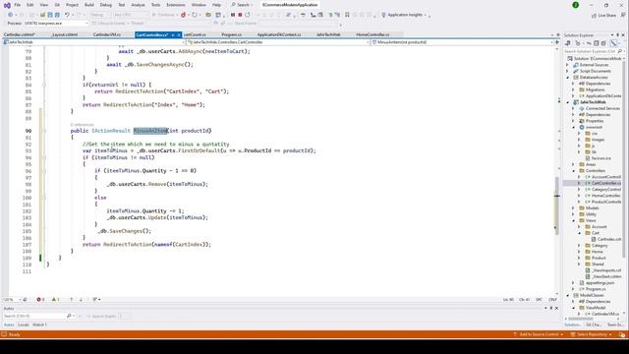Viewport: 629px width, 354px height.
Task: Close the CartController.cs tab
Action: click(179, 35)
